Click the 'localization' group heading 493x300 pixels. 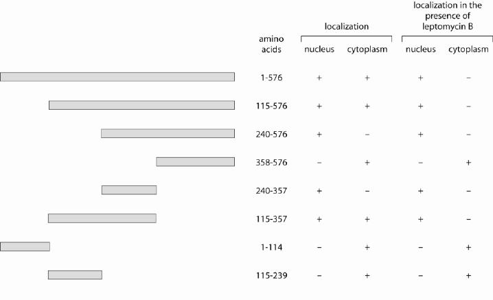347,26
